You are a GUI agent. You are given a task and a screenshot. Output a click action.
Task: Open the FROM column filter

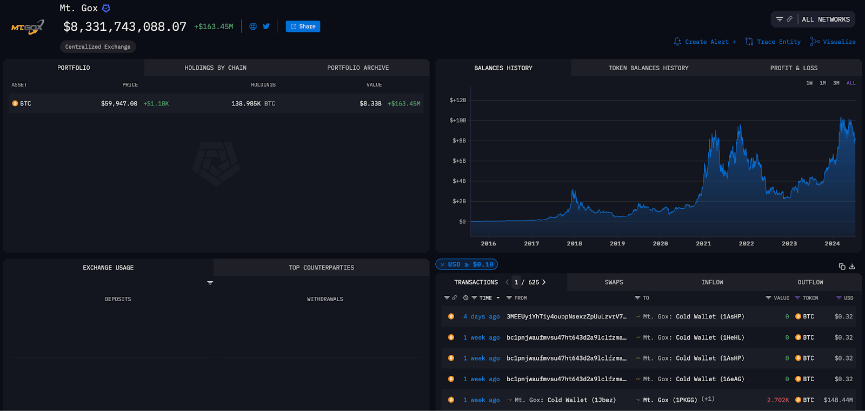tap(509, 298)
